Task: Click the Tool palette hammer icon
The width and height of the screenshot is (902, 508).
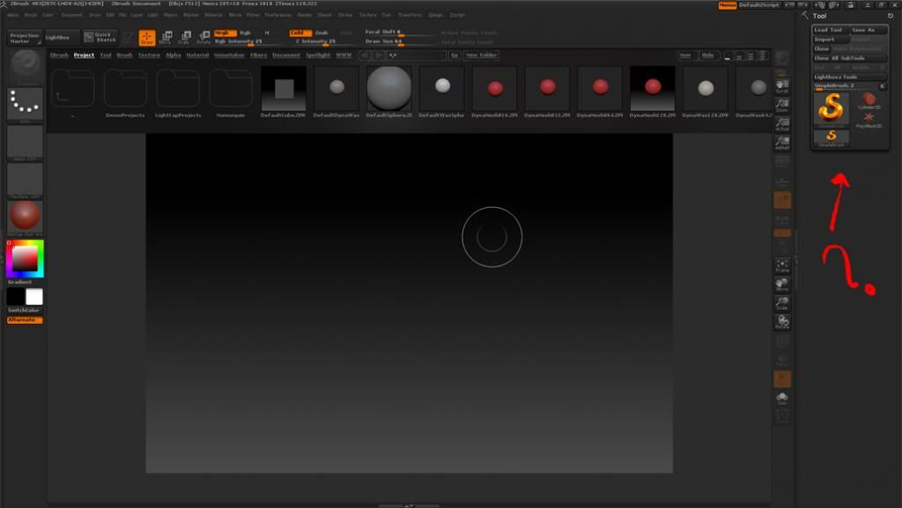Action: coord(805,16)
